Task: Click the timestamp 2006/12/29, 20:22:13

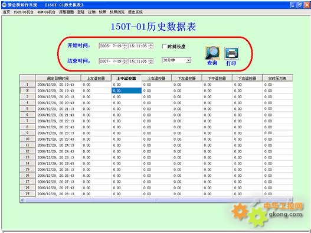Action: (x=55, y=121)
